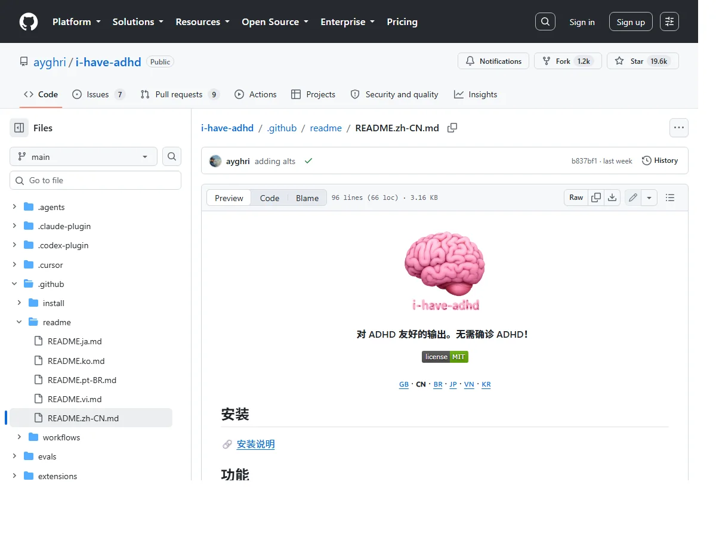Screen dimensions: 716x537
Task: Open the search magnifier in header
Action: point(545,21)
